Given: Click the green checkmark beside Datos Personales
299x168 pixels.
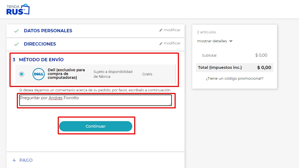Looking at the screenshot, I should coord(17,31).
